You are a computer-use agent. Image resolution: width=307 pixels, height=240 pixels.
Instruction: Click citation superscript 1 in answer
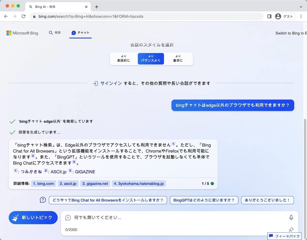pyautogui.click(x=173, y=144)
